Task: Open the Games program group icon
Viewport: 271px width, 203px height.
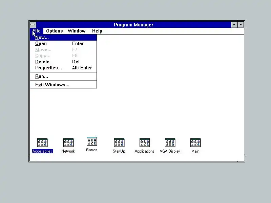Action: tap(92, 141)
